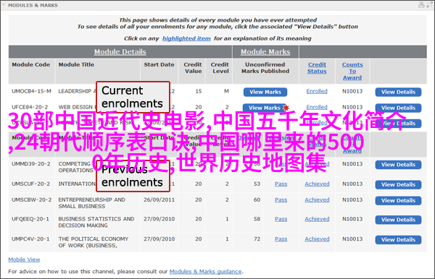
Task: Click the 'Credit Level' column header
Action: pos(220,68)
